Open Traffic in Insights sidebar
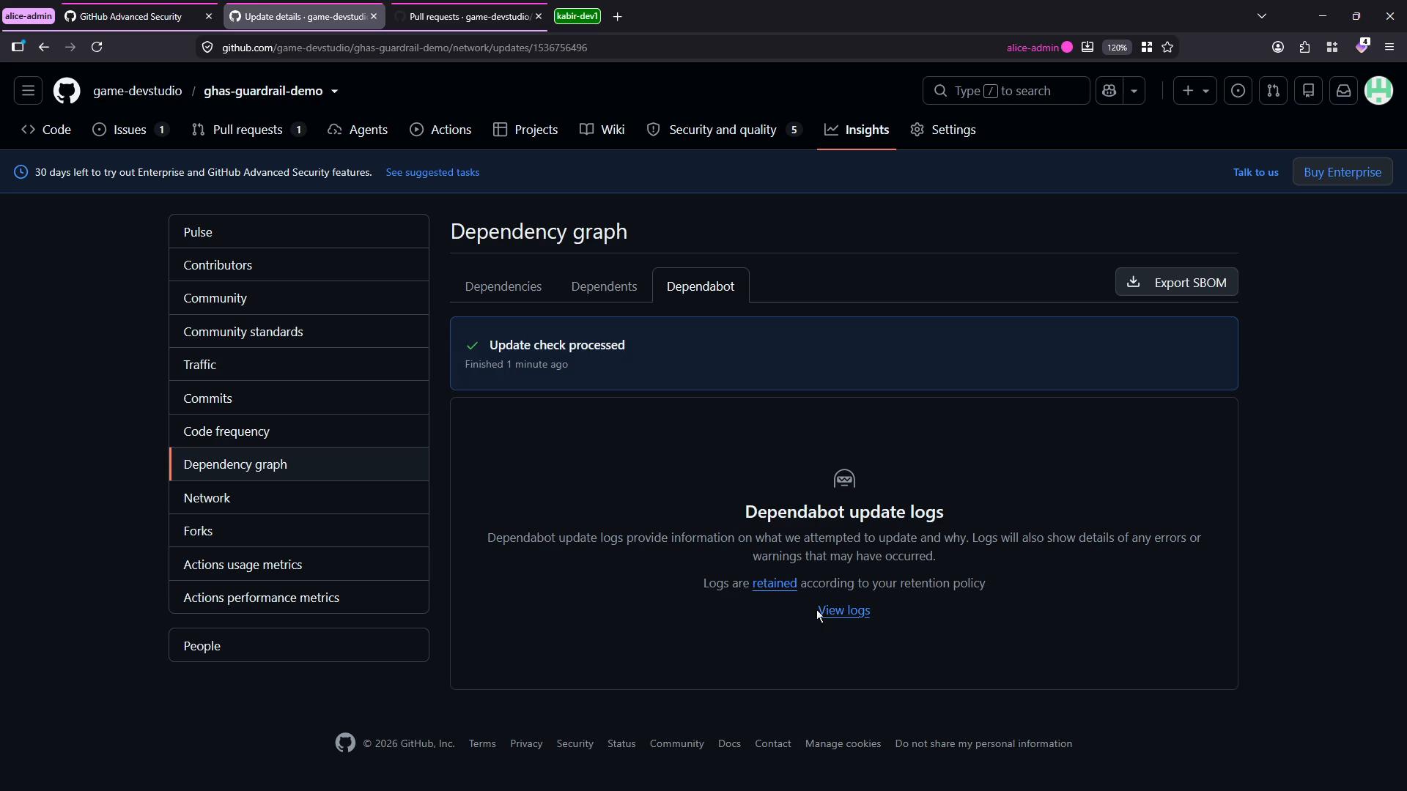Screen dimensions: 1407x791 (299, 365)
